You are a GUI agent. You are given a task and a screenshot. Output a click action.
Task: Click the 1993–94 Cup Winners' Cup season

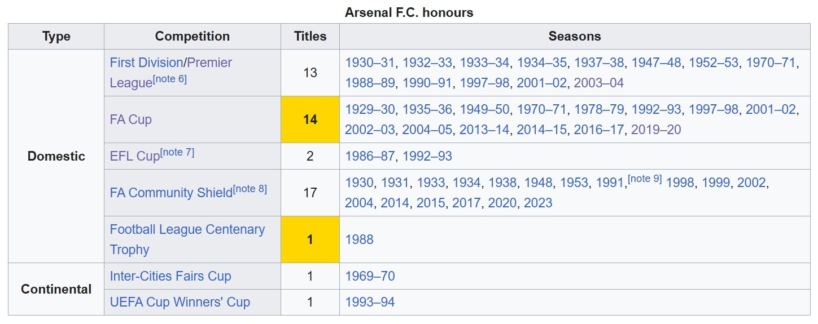click(370, 302)
